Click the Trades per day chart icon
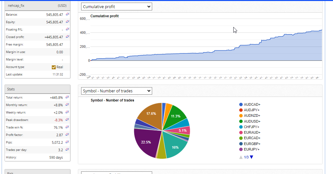The height and width of the screenshot is (174, 333). 67,150
